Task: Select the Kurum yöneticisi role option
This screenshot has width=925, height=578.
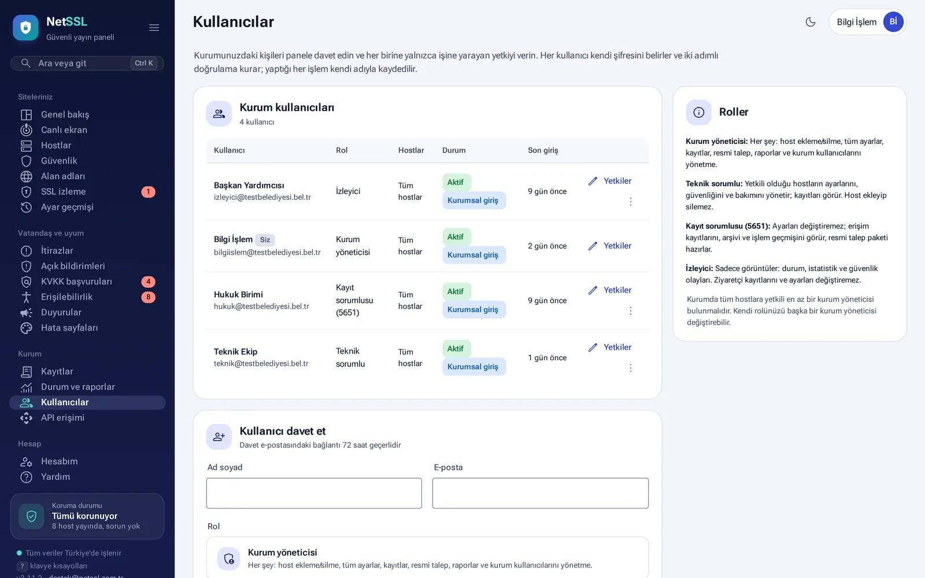Action: 427,558
